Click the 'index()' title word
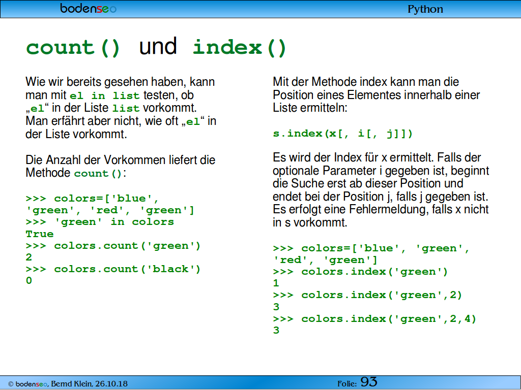The height and width of the screenshot is (390, 521). point(240,48)
